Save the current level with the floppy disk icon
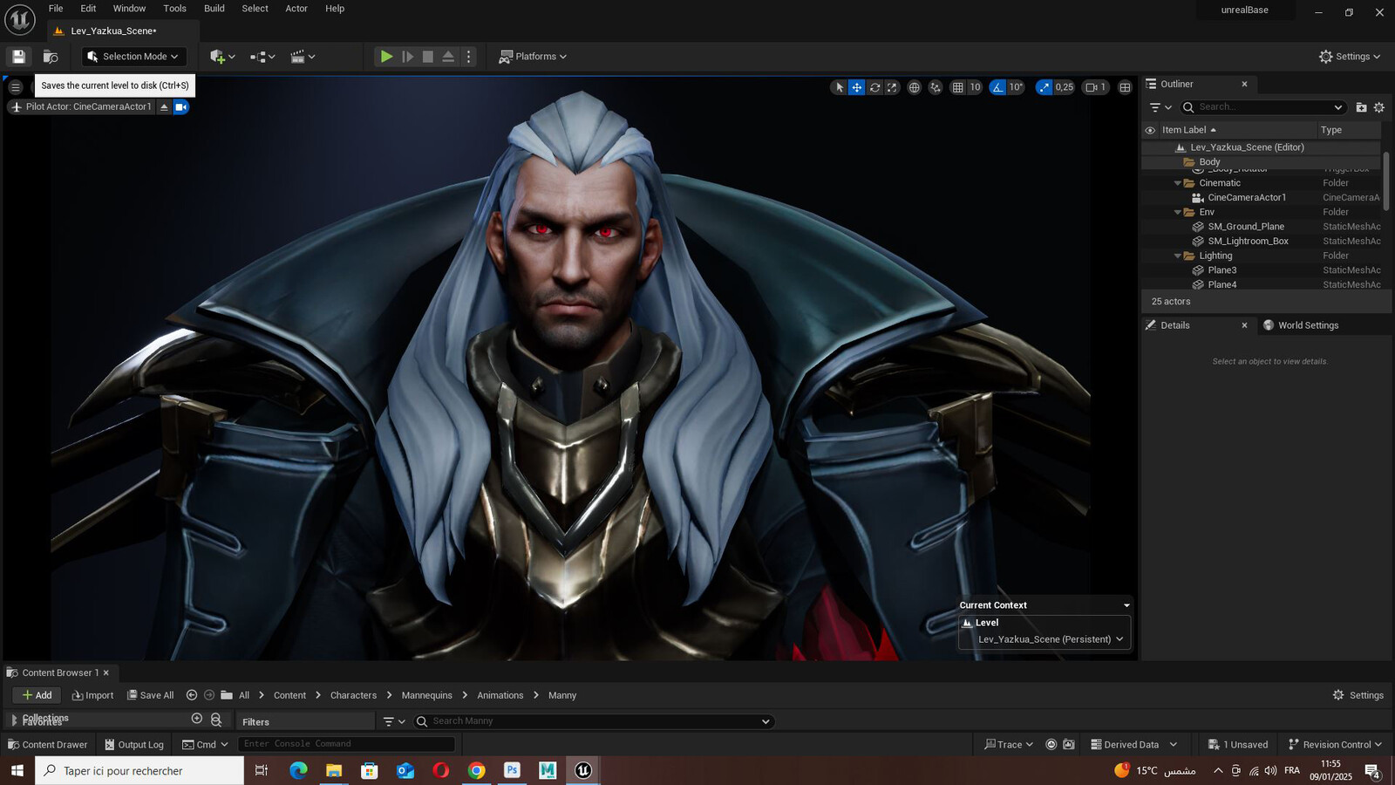 pyautogui.click(x=18, y=57)
